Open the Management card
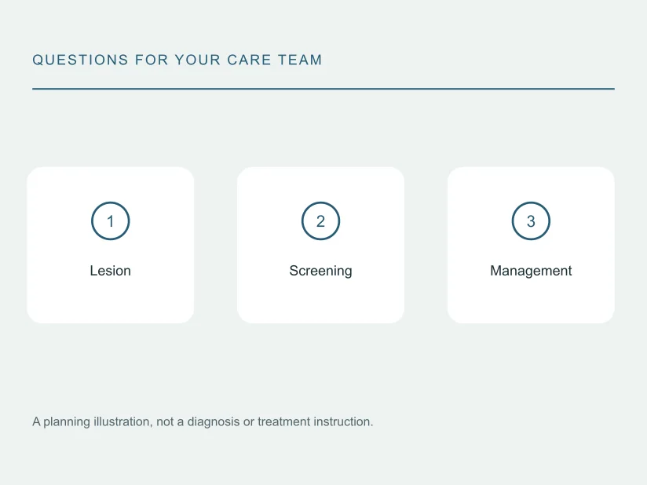 click(531, 245)
